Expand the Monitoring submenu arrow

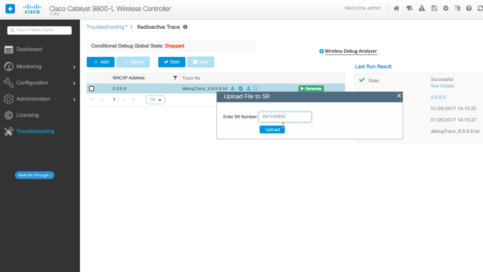[x=74, y=67]
